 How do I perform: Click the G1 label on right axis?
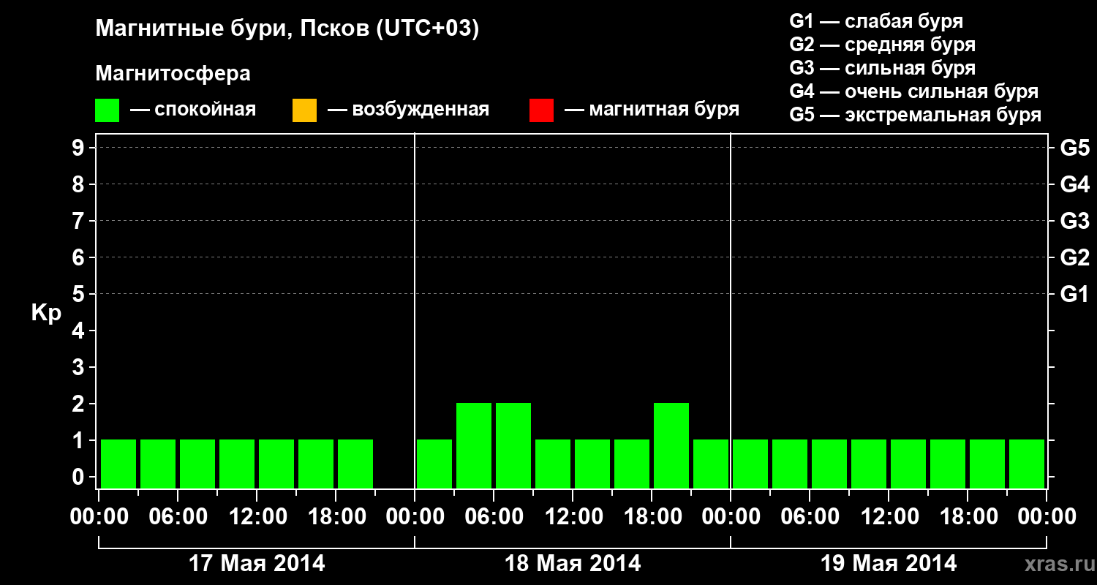point(1075,294)
